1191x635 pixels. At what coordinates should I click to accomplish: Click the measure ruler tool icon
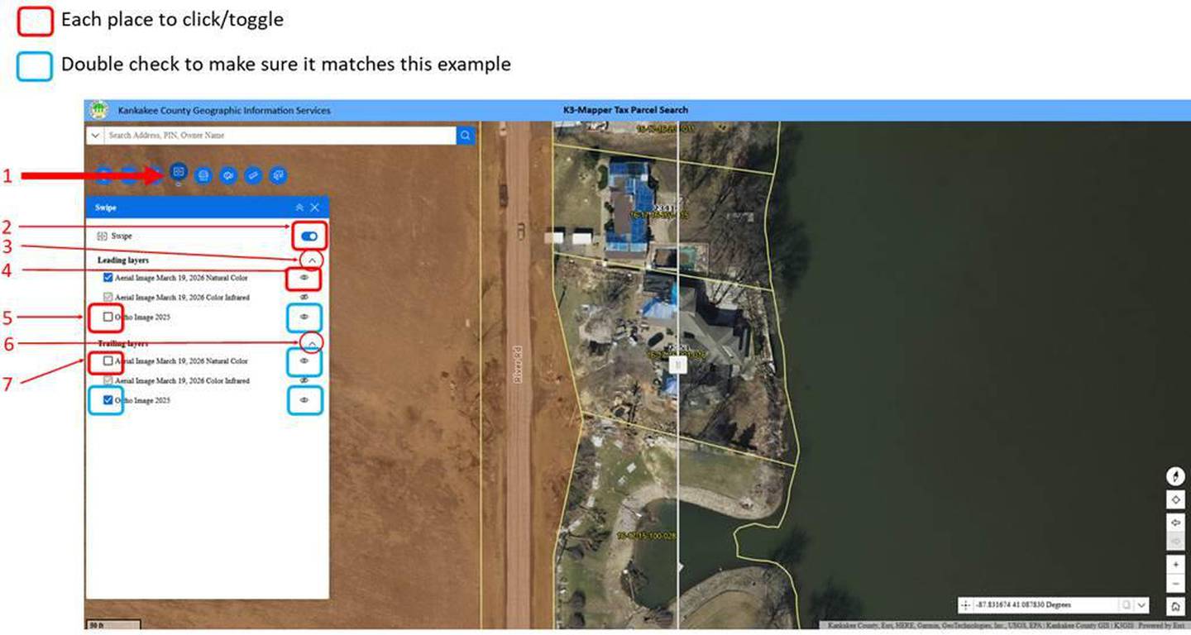point(254,175)
